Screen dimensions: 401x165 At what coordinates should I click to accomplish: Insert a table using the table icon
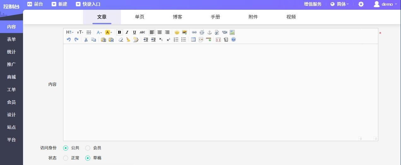pyautogui.click(x=193, y=40)
